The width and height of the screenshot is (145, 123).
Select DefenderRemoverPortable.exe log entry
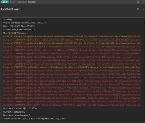(x=72, y=50)
